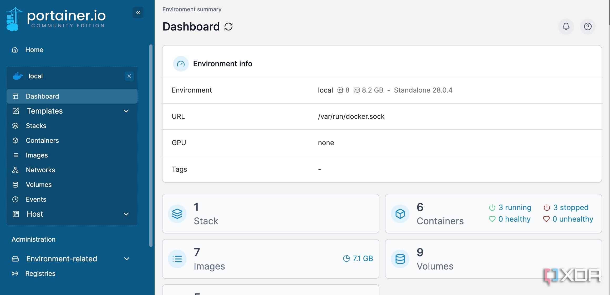The height and width of the screenshot is (295, 610).
Task: Collapse the sidebar with the double-chevron icon
Action: tap(138, 13)
